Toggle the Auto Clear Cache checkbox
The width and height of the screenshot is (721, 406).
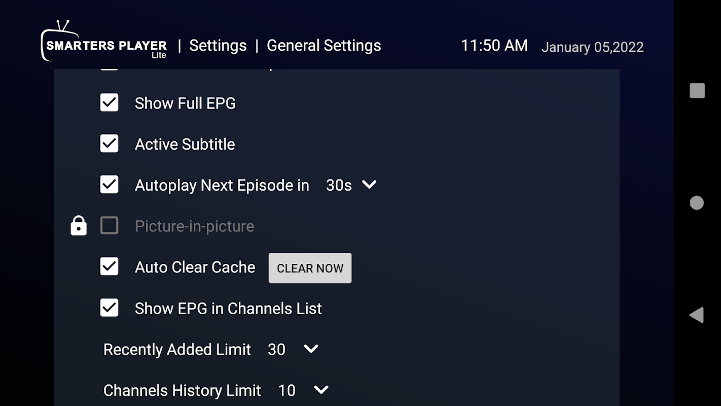pyautogui.click(x=110, y=266)
